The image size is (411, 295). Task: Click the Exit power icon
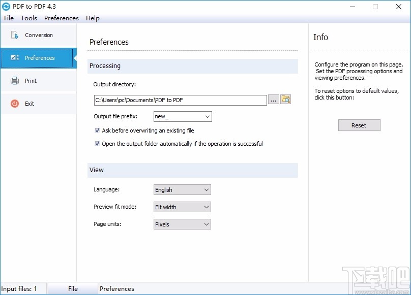click(15, 104)
